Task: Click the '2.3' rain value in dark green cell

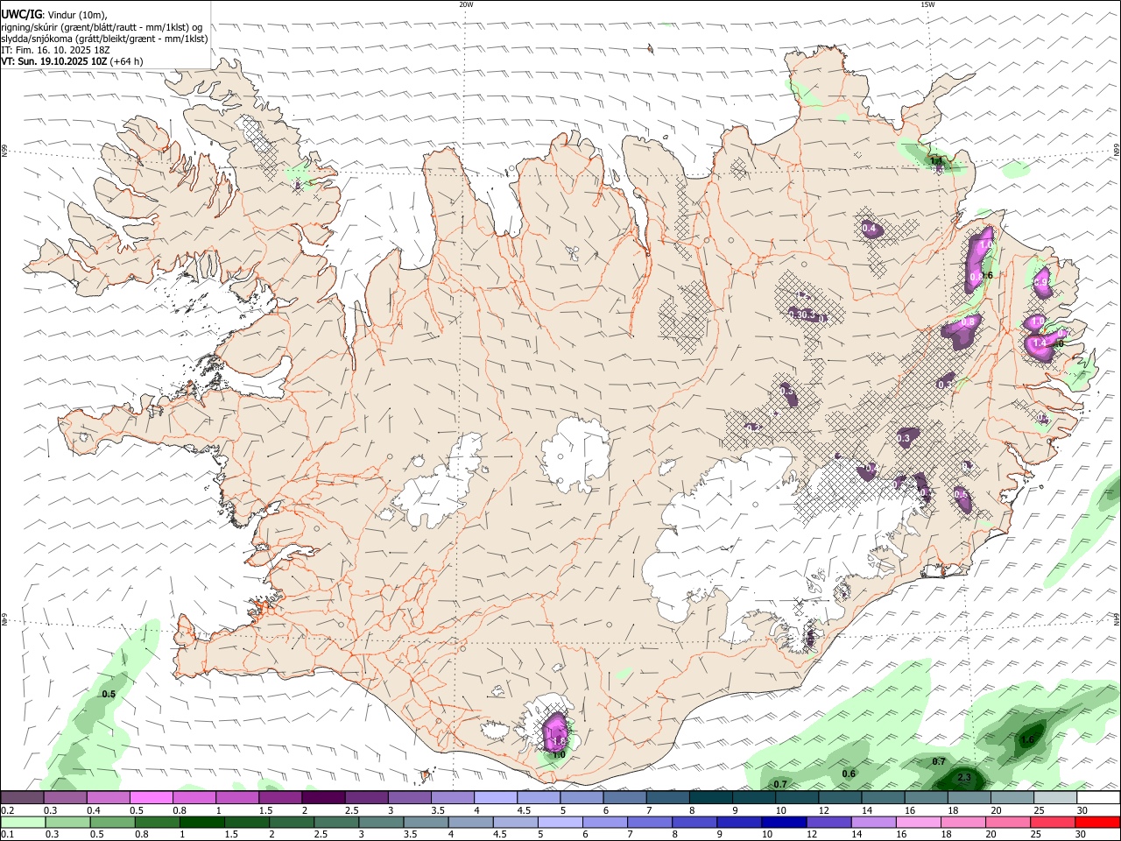Action: coord(964,777)
